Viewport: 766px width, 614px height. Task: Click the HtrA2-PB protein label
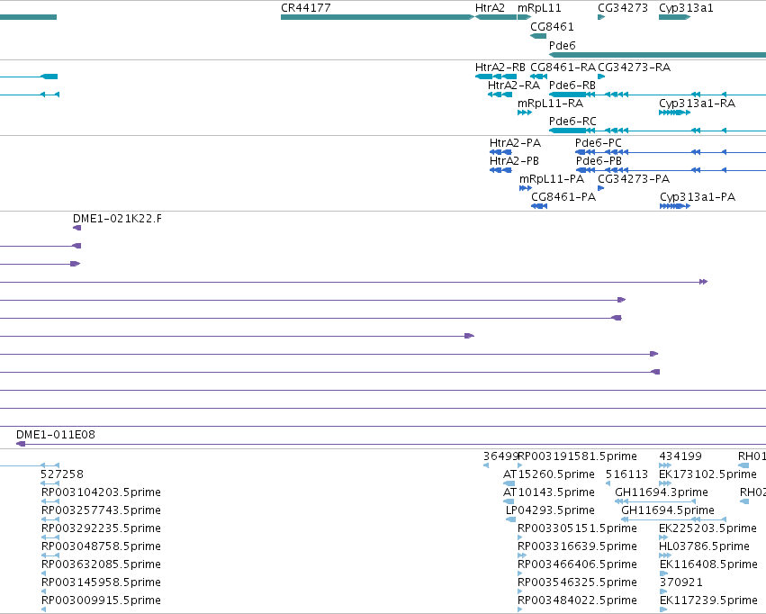(x=514, y=161)
